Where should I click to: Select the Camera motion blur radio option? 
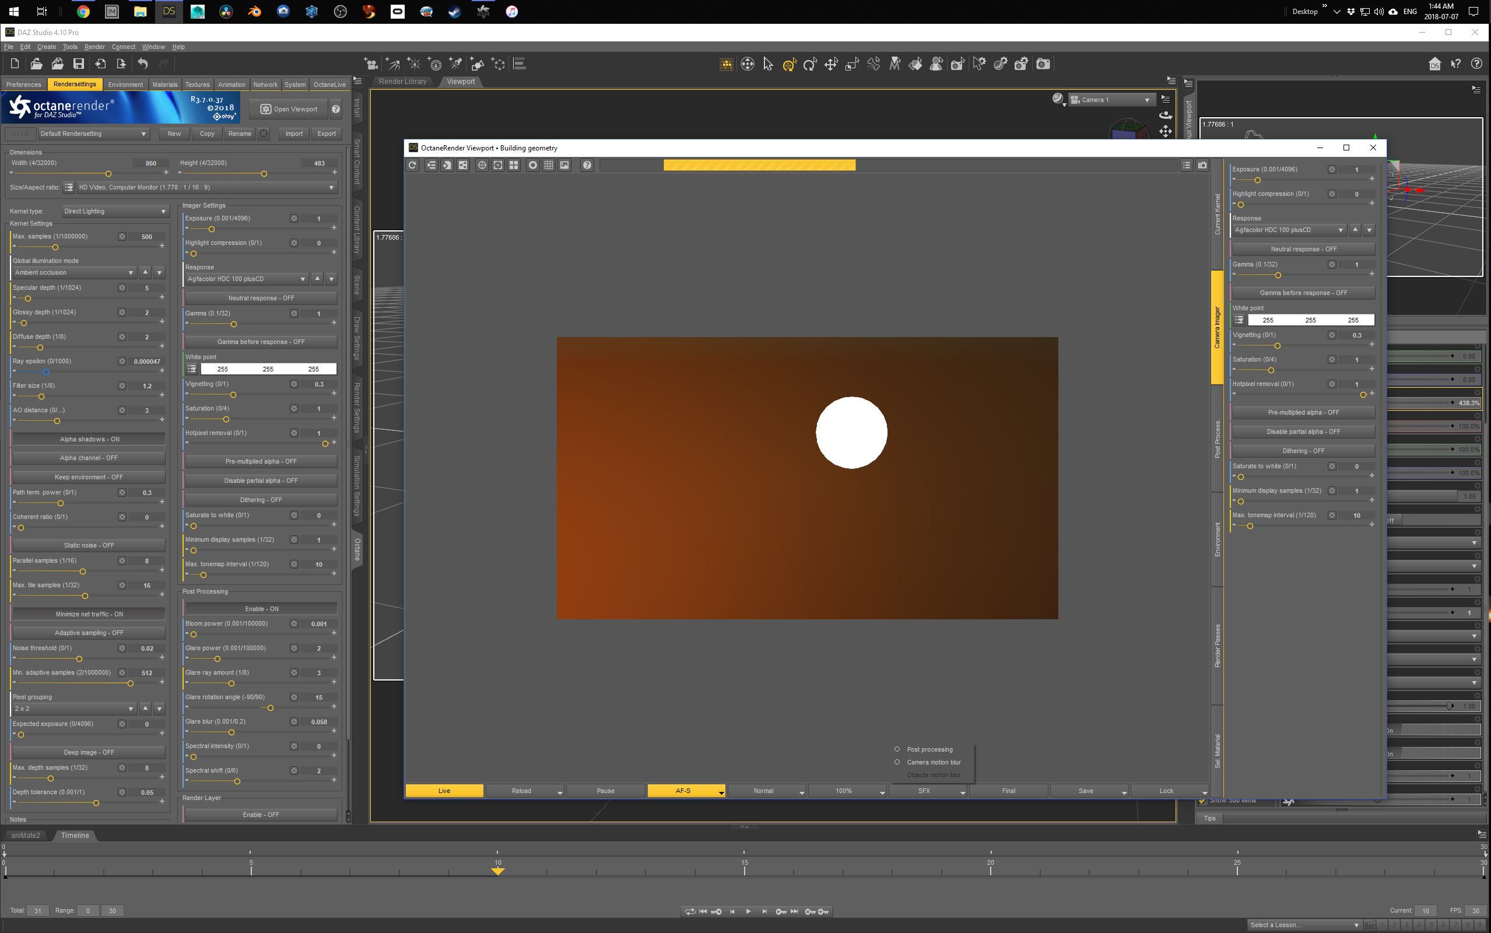tap(897, 762)
